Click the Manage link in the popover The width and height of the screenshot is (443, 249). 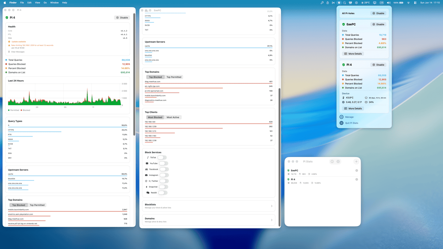click(349, 117)
